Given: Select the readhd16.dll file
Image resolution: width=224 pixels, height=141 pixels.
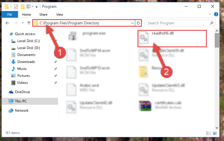Looking at the screenshot, I should pos(172,38).
